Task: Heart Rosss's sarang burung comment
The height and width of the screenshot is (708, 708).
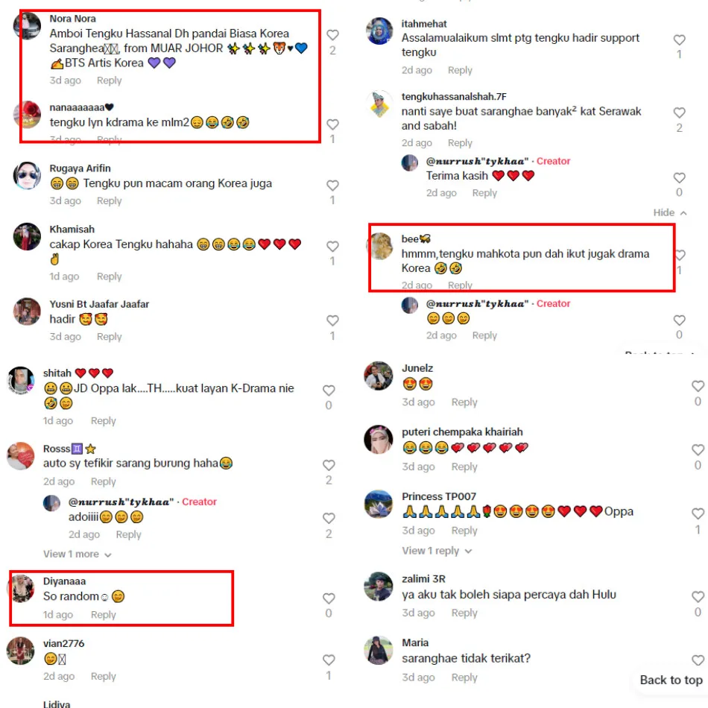Action: click(x=329, y=465)
